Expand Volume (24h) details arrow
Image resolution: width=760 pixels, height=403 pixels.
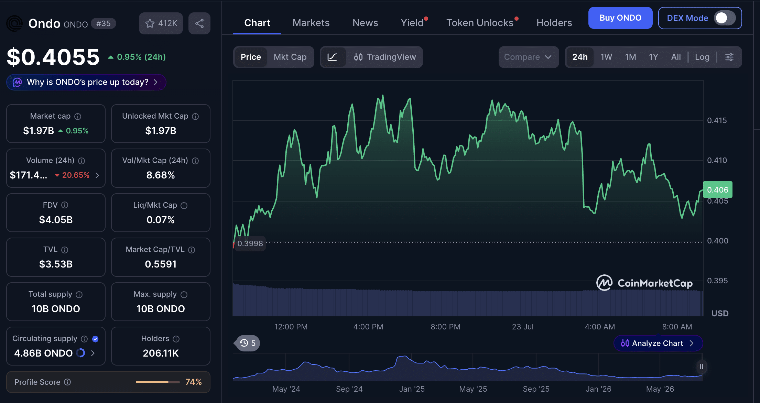pyautogui.click(x=97, y=175)
